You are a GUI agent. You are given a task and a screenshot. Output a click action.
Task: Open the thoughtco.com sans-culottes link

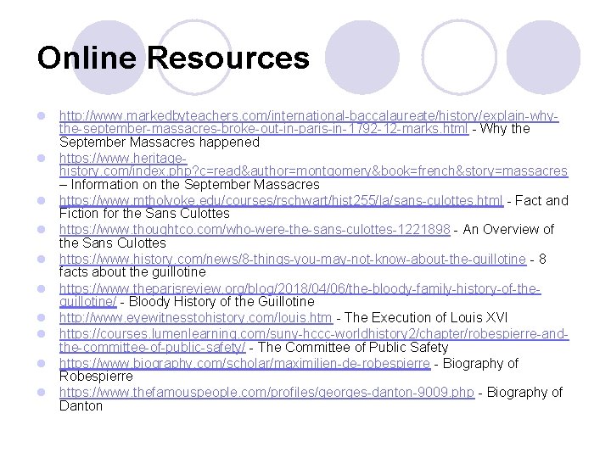point(255,229)
